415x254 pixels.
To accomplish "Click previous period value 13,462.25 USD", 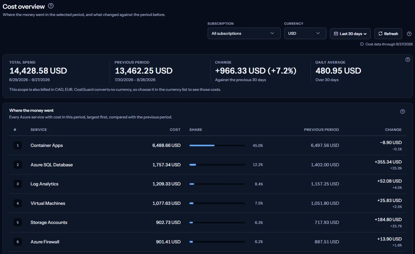I will (x=144, y=71).
